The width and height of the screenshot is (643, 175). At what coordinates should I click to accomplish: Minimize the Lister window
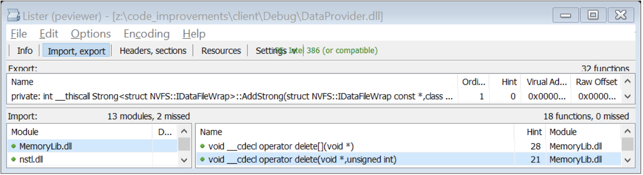coord(565,15)
